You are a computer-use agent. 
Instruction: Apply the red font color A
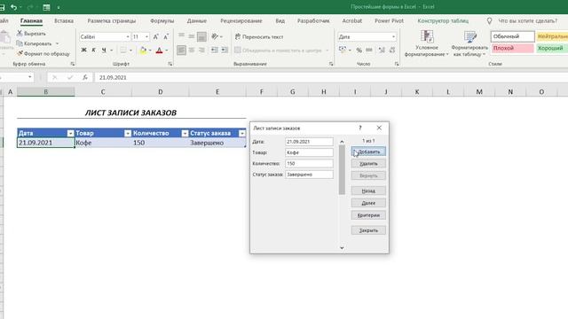(159, 50)
